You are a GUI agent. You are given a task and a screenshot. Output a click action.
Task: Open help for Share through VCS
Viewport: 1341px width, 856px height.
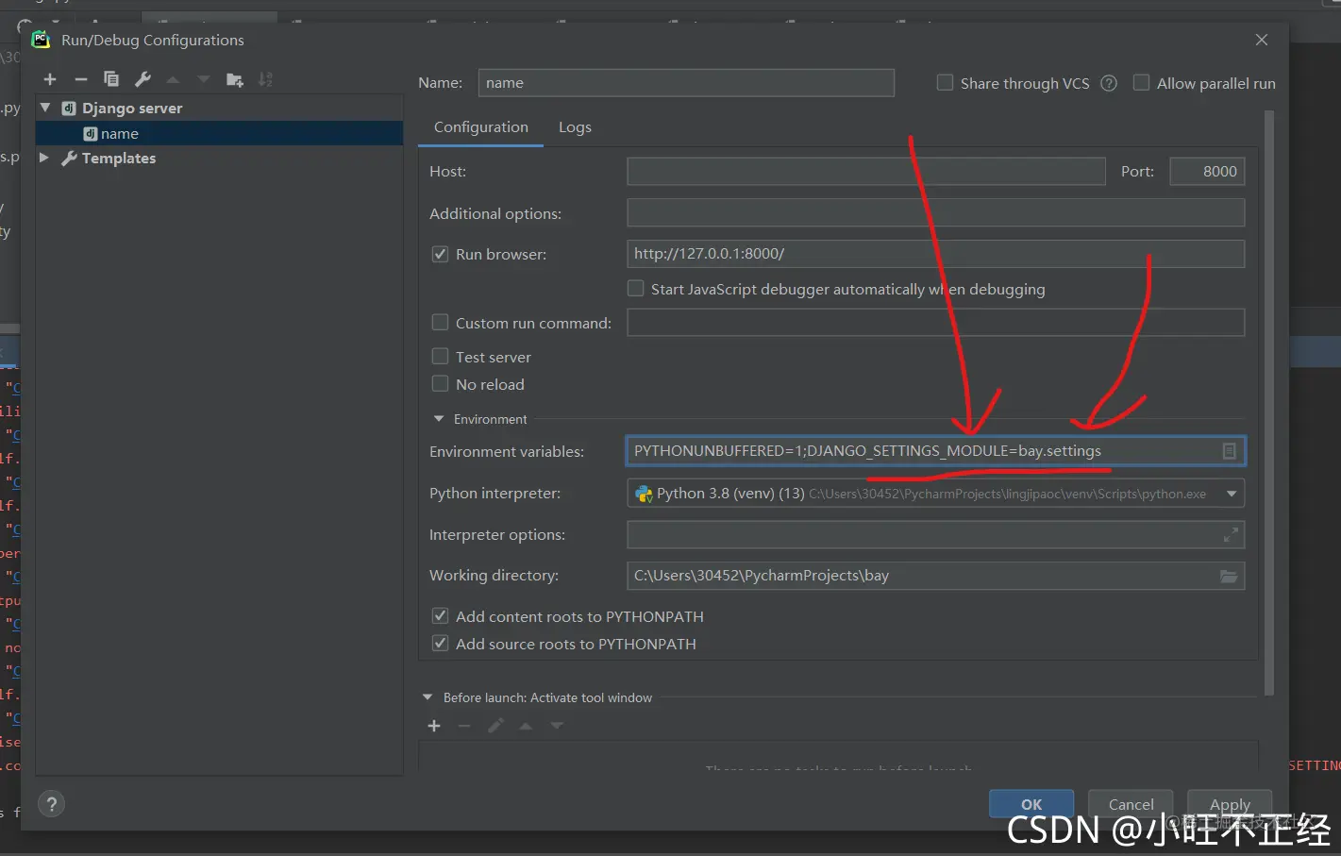pyautogui.click(x=1109, y=83)
